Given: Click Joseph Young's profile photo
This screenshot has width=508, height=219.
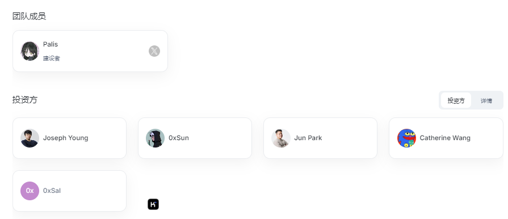Looking at the screenshot, I should pyautogui.click(x=30, y=138).
